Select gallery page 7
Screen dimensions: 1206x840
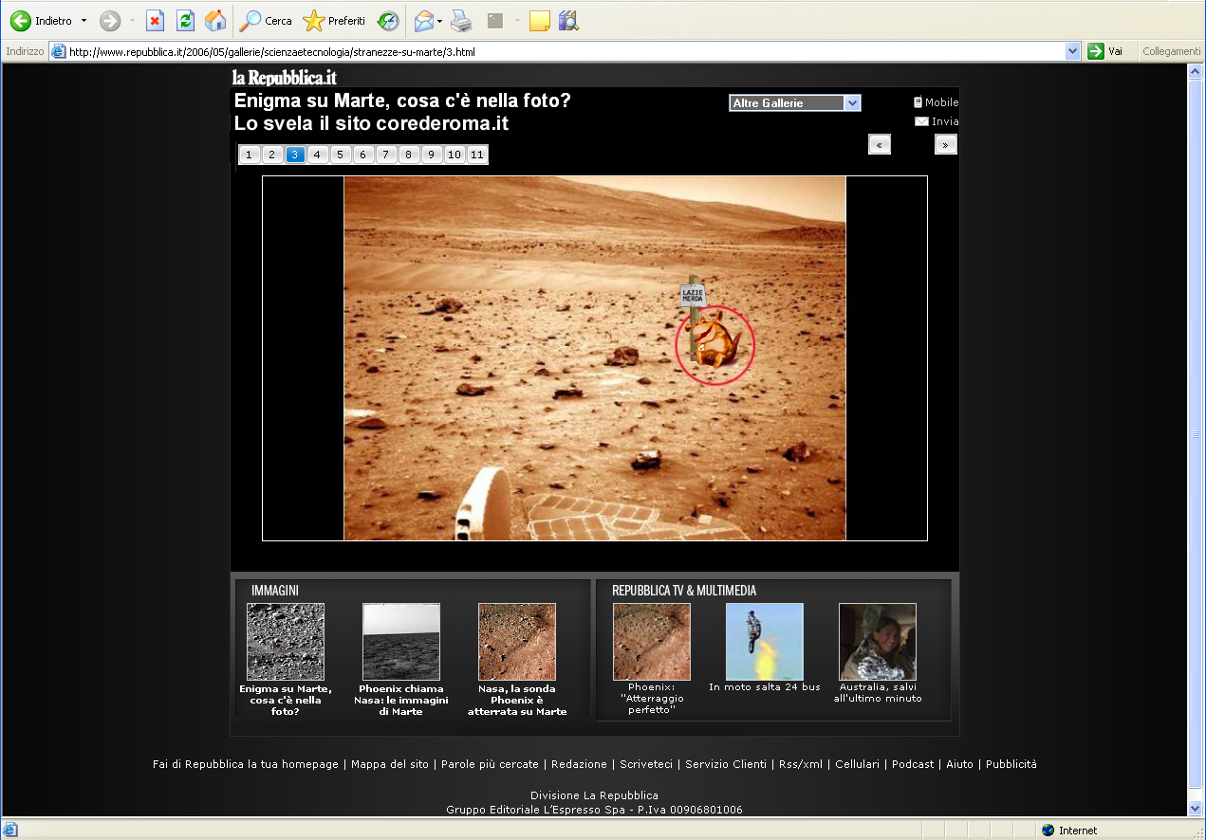click(x=386, y=155)
